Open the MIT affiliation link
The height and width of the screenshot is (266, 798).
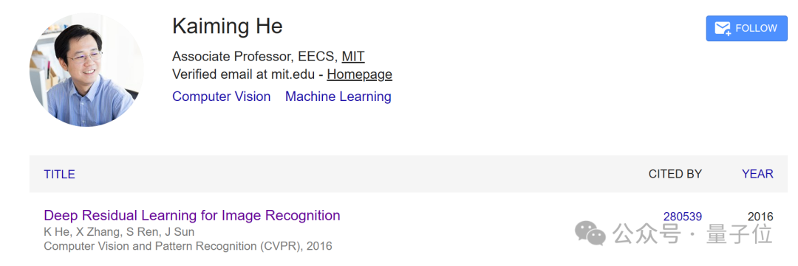point(353,56)
